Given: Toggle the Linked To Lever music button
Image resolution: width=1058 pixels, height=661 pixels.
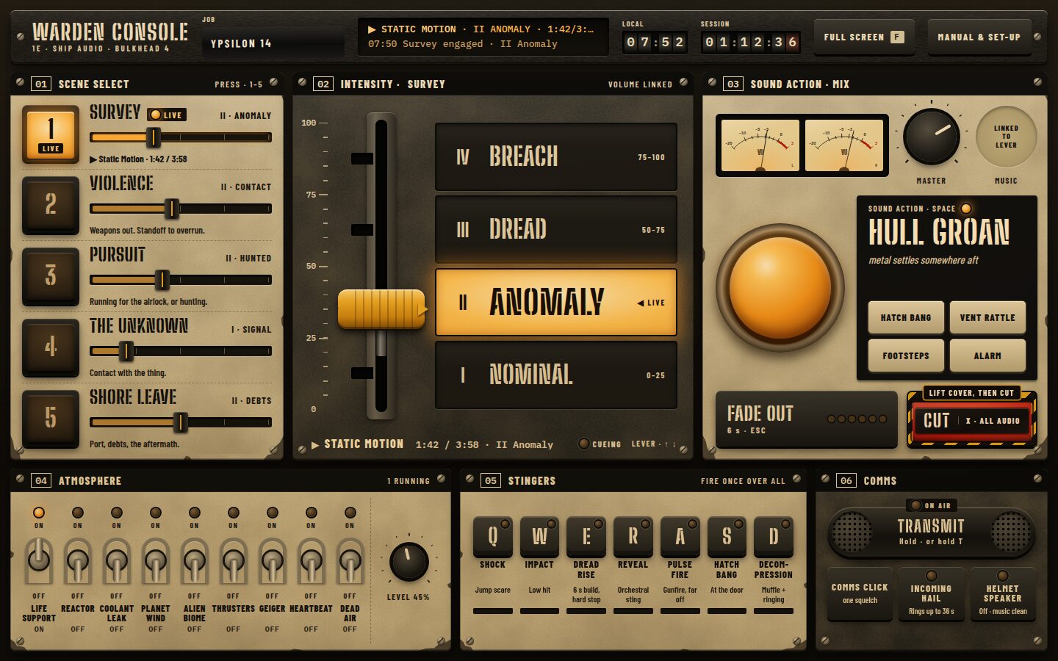Looking at the screenshot, I should pyautogui.click(x=1006, y=137).
